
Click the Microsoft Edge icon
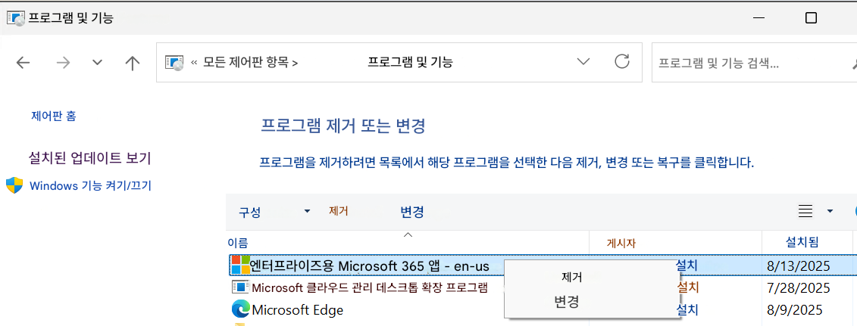(240, 309)
